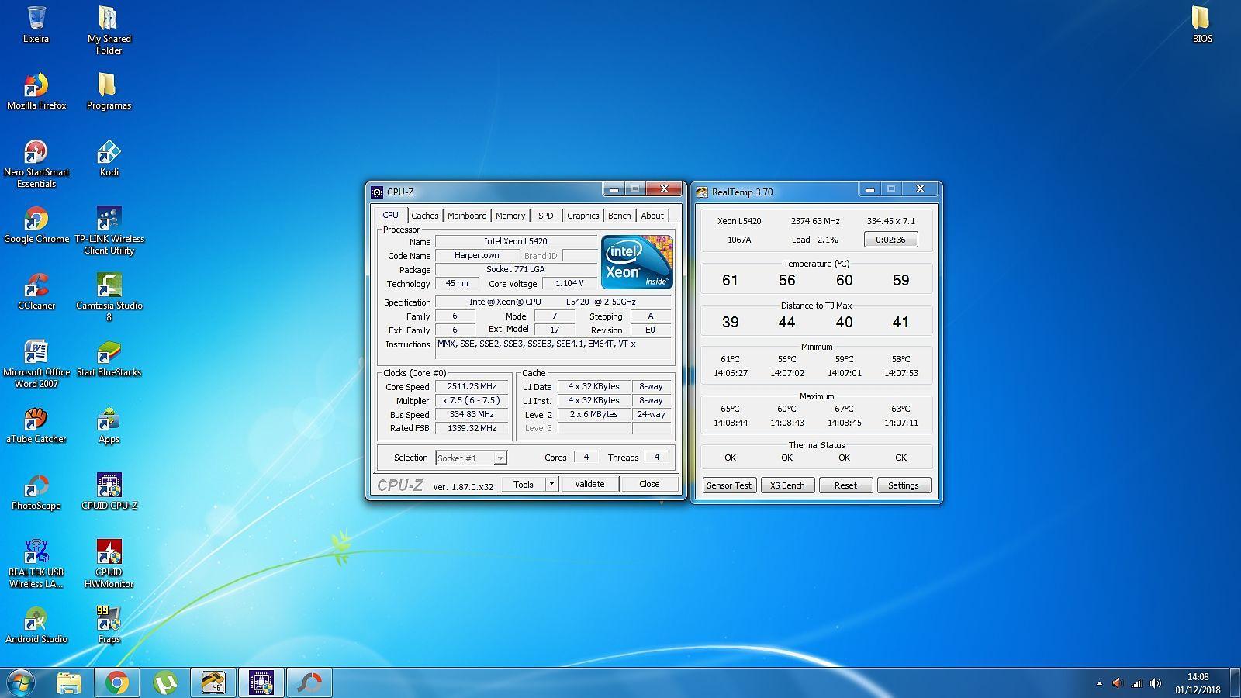Open the Programas folder icon
The width and height of the screenshot is (1241, 698).
pos(109,92)
